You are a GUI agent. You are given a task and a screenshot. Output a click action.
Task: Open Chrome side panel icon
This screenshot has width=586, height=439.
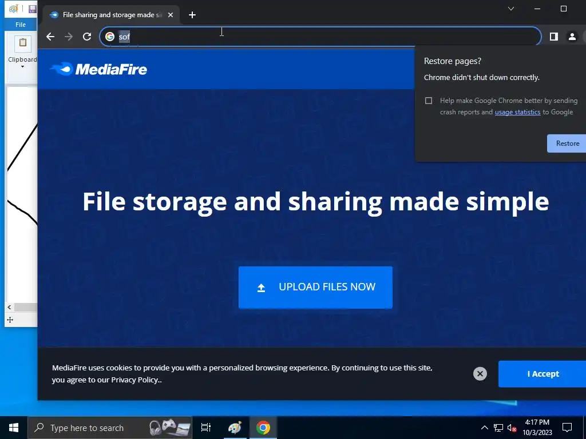point(554,37)
